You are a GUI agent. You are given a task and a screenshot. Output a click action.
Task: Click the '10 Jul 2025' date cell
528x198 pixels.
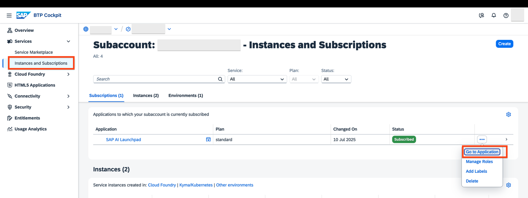[344, 140]
